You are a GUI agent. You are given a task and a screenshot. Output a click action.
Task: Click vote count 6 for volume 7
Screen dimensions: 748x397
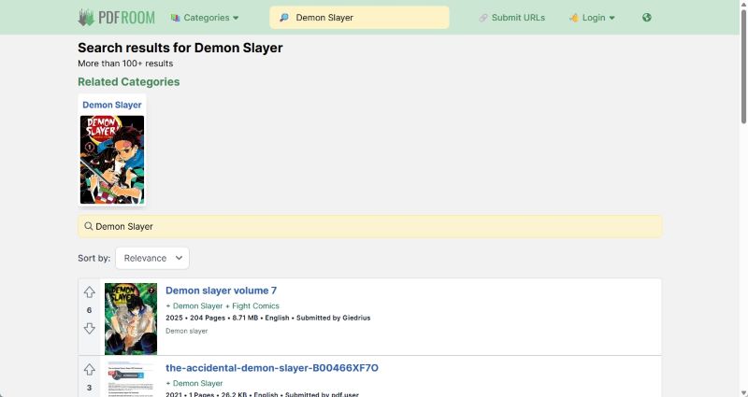pos(89,310)
